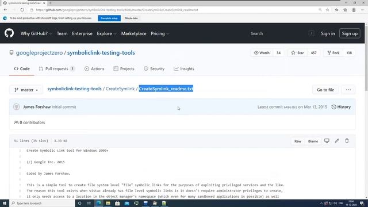The image size is (368, 207).
Task: Click the Sign in link
Action: point(328,33)
